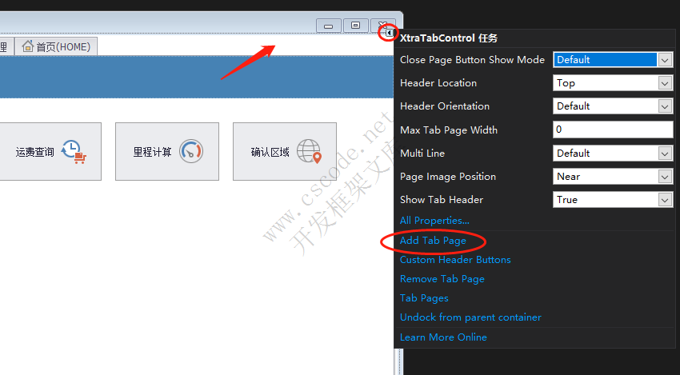Viewport: 680px width, 375px height.
Task: Click the Max Tab Page Width field
Action: tap(613, 130)
